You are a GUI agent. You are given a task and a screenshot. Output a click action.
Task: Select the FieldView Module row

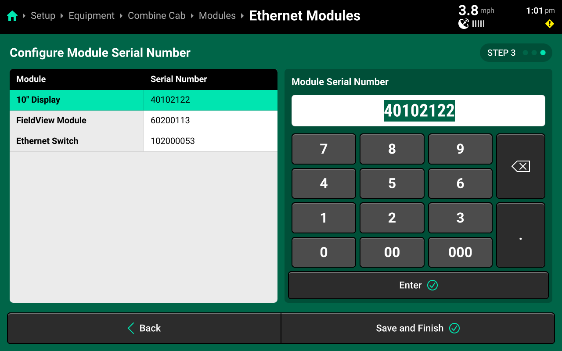point(144,121)
